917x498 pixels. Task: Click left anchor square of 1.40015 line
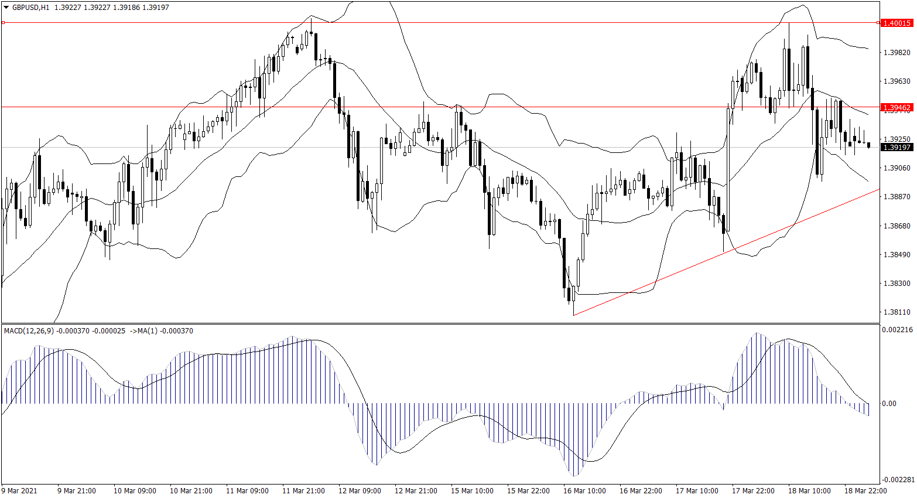[3, 23]
